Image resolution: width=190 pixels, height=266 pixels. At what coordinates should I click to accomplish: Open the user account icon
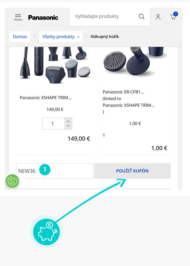click(158, 17)
